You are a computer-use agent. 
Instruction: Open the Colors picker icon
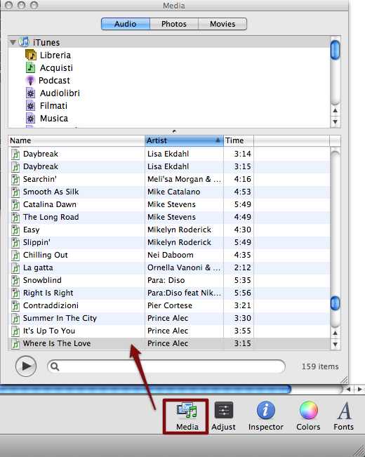point(308,410)
